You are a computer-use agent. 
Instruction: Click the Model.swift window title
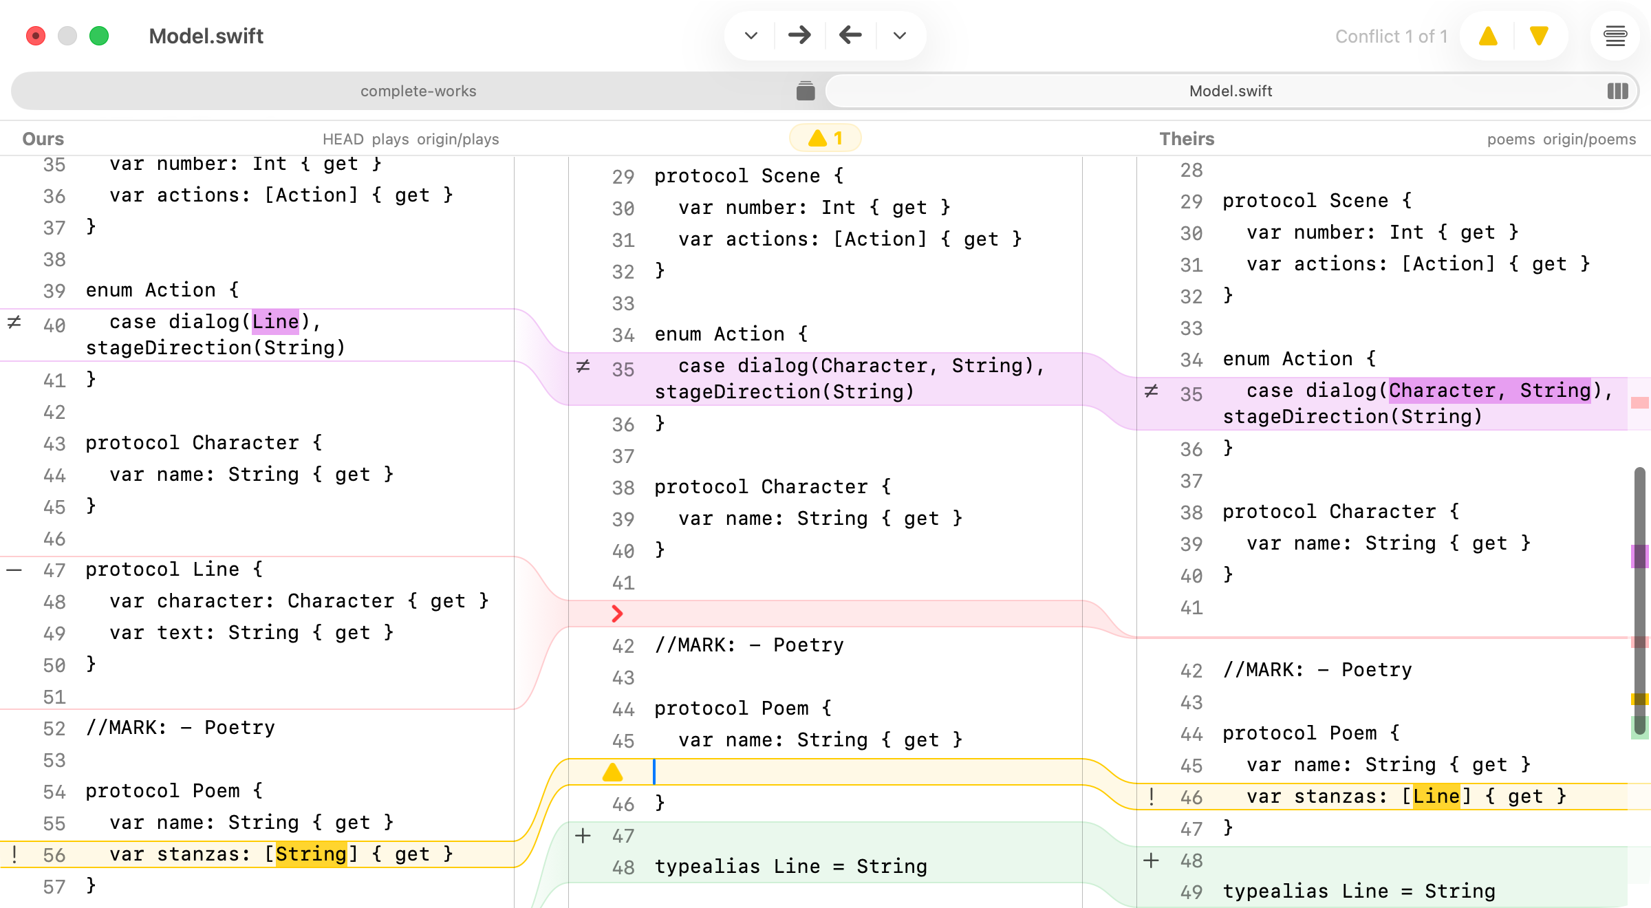206,36
